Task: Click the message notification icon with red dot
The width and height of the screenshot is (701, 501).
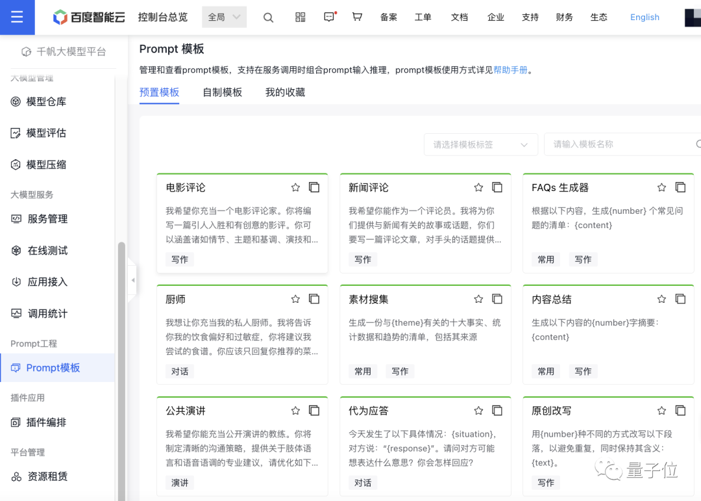Action: click(x=329, y=18)
